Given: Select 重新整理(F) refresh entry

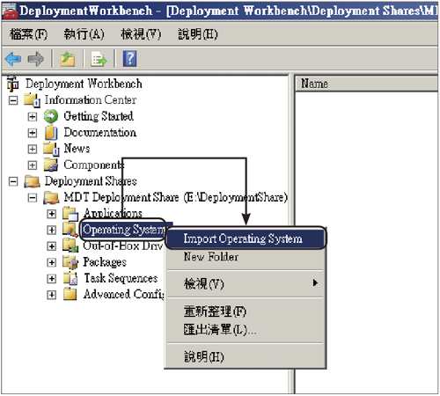Looking at the screenshot, I should coord(215,312).
